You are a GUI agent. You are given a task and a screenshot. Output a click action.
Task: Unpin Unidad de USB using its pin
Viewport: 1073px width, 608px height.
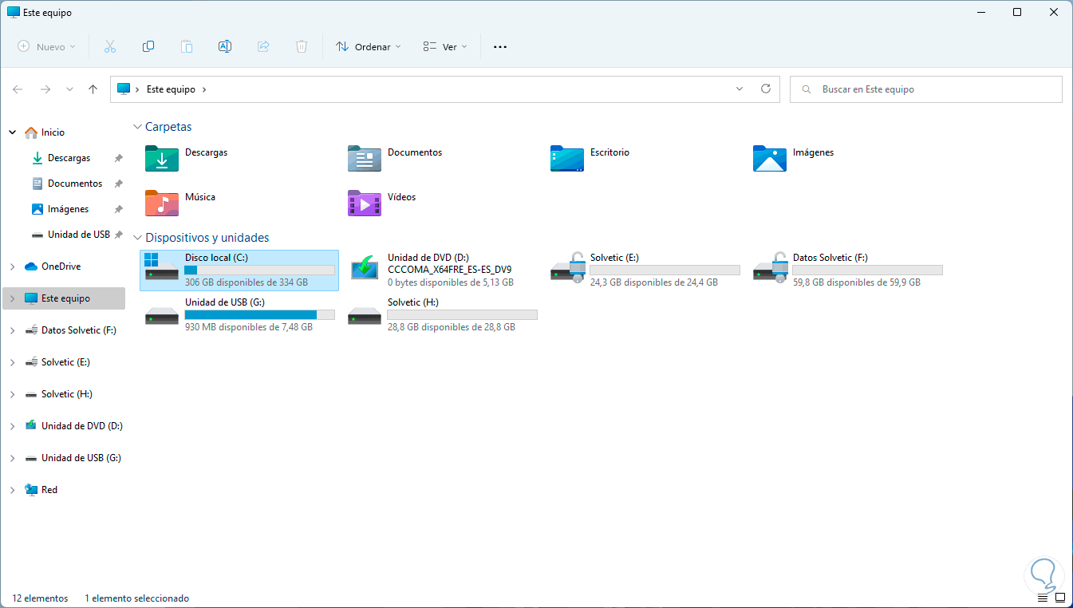118,235
